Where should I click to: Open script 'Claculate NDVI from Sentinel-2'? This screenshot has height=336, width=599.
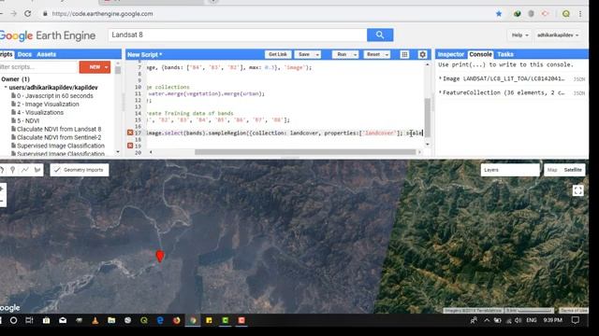click(x=59, y=137)
